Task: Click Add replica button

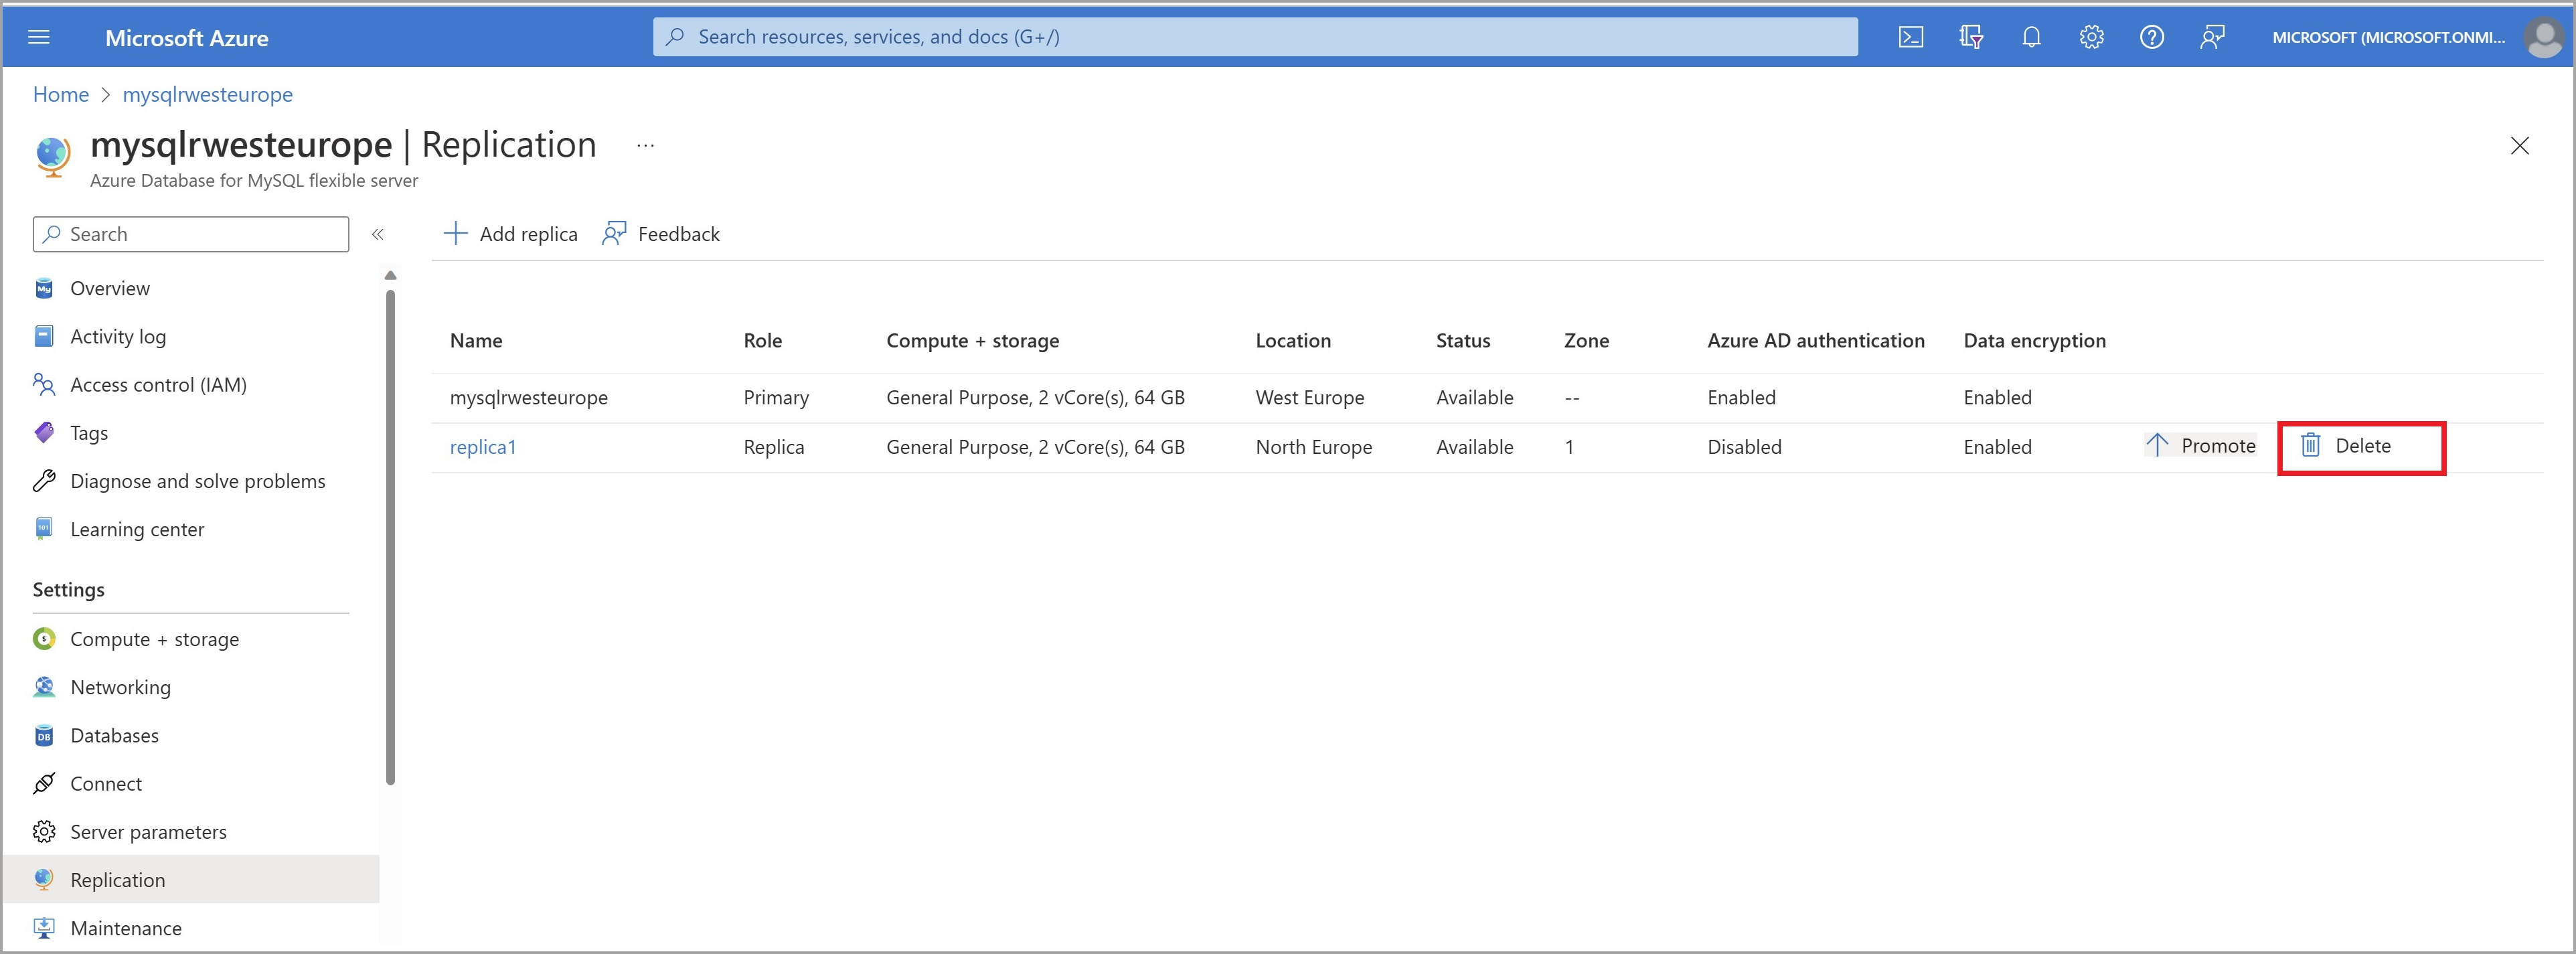Action: tap(511, 234)
